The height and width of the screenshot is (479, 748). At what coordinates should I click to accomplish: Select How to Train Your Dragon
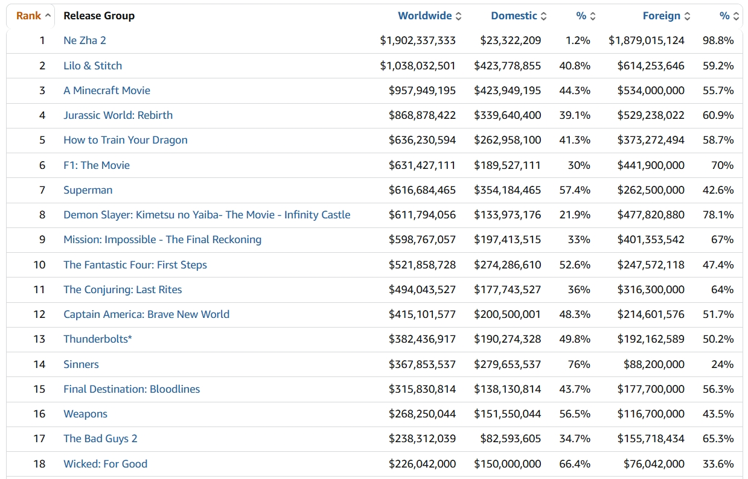[126, 140]
